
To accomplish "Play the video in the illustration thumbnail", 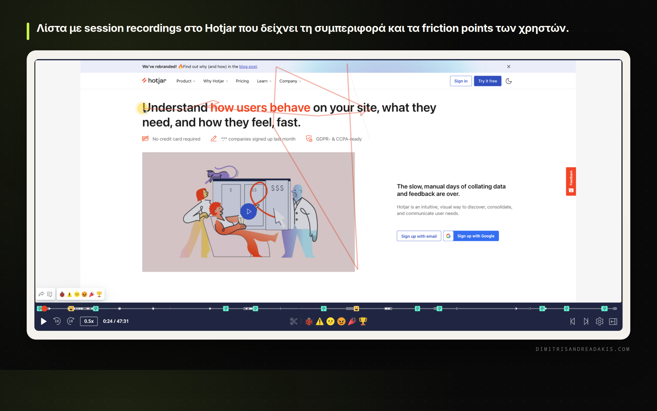I will (248, 211).
